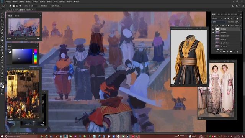This screenshot has width=245, height=138.
Task: Open the layer filter type dropdown
Action: [x=217, y=18]
